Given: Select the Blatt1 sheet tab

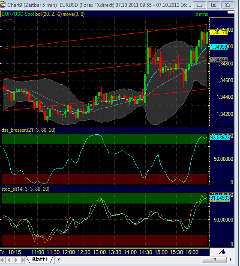Looking at the screenshot, I should (40, 260).
